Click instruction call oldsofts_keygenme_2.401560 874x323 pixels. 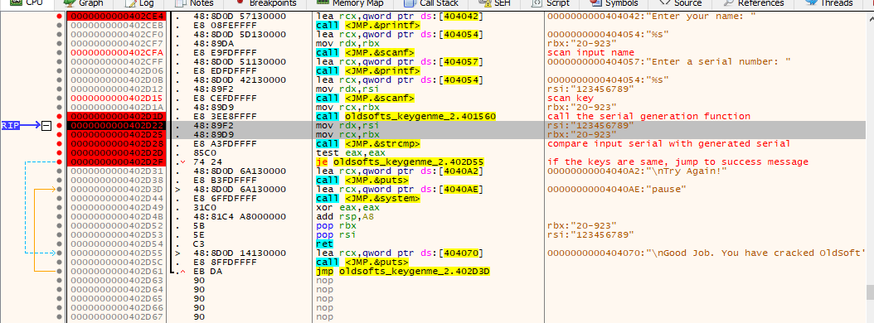[x=405, y=117]
